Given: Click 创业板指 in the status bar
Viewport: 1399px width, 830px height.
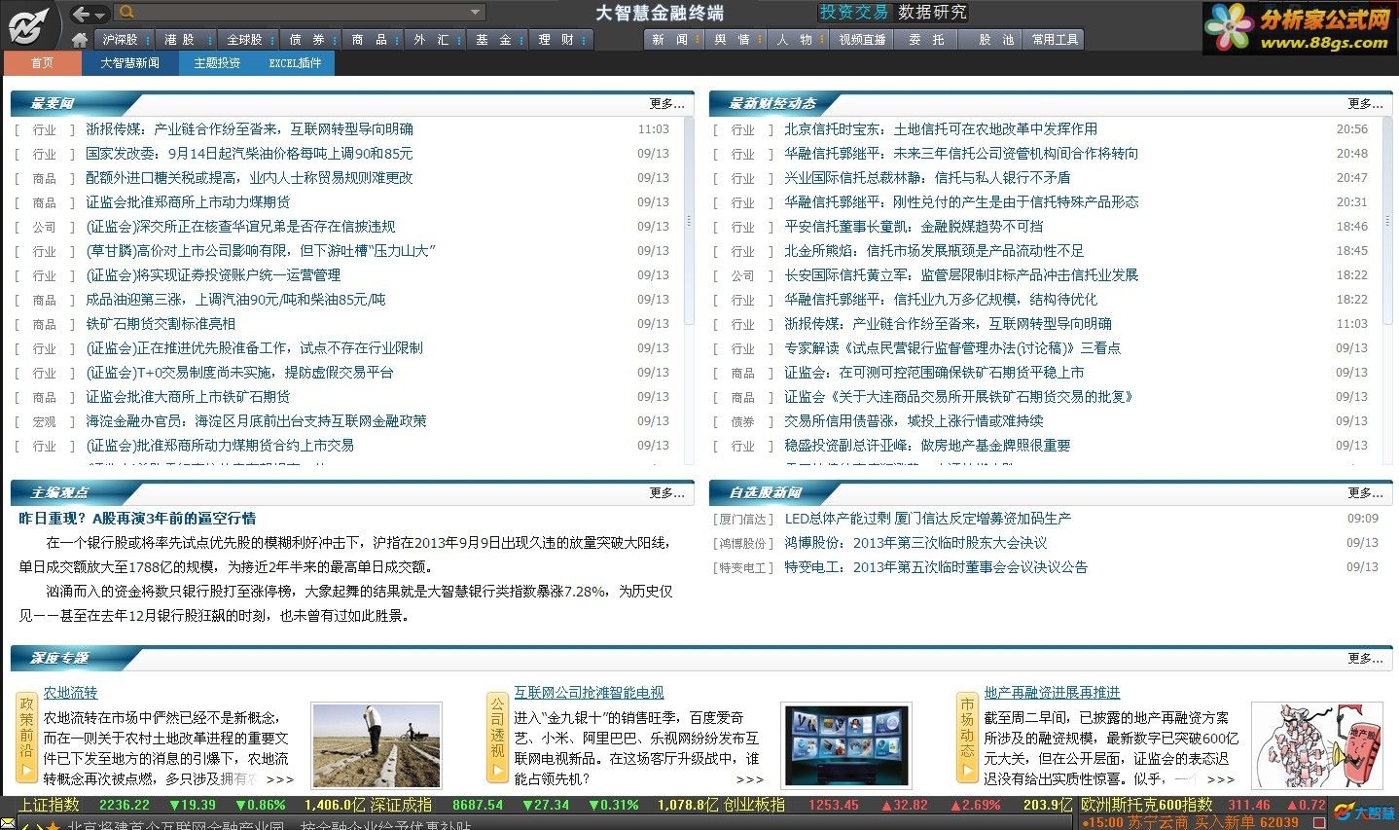Looking at the screenshot, I should click(754, 805).
